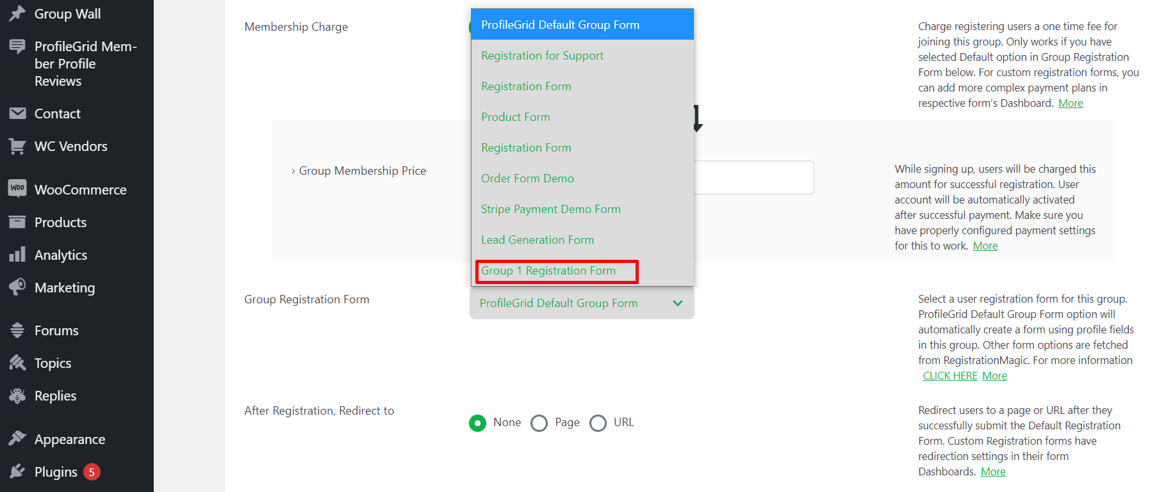Open the Products section icon

(x=18, y=222)
